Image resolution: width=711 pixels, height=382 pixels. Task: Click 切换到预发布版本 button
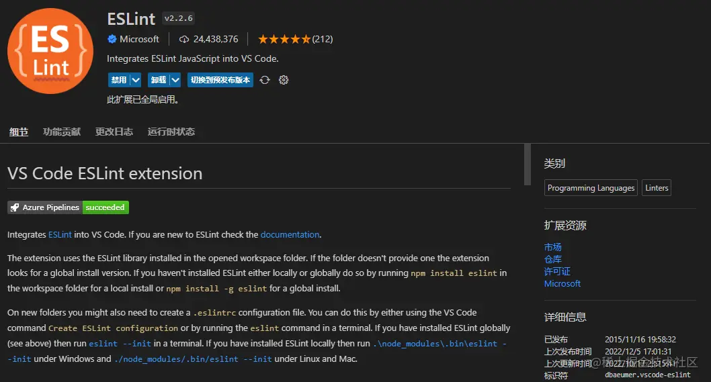pyautogui.click(x=220, y=80)
